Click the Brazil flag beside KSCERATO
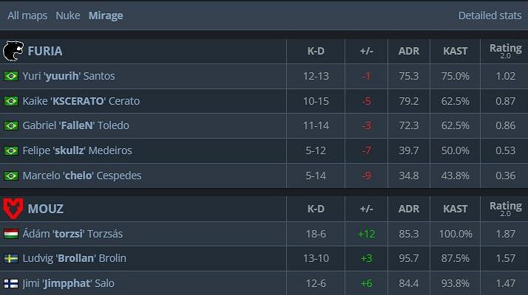 pyautogui.click(x=11, y=101)
